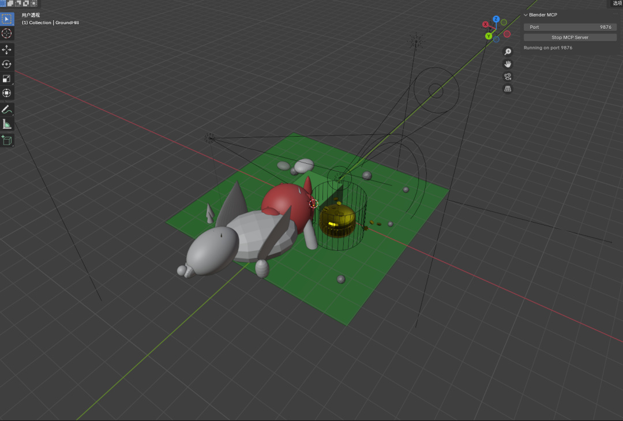Viewport: 623px width, 421px height.
Task: Click the hand pan view button
Action: (x=508, y=64)
